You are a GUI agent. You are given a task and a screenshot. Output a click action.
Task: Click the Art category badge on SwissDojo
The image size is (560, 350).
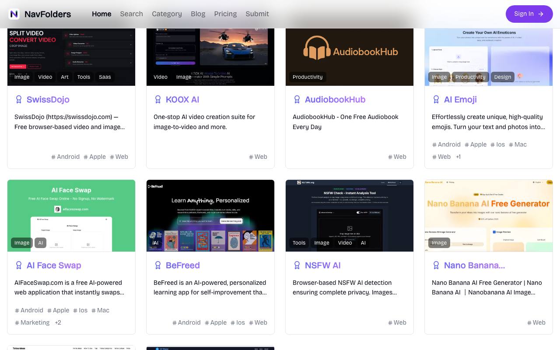click(x=65, y=77)
